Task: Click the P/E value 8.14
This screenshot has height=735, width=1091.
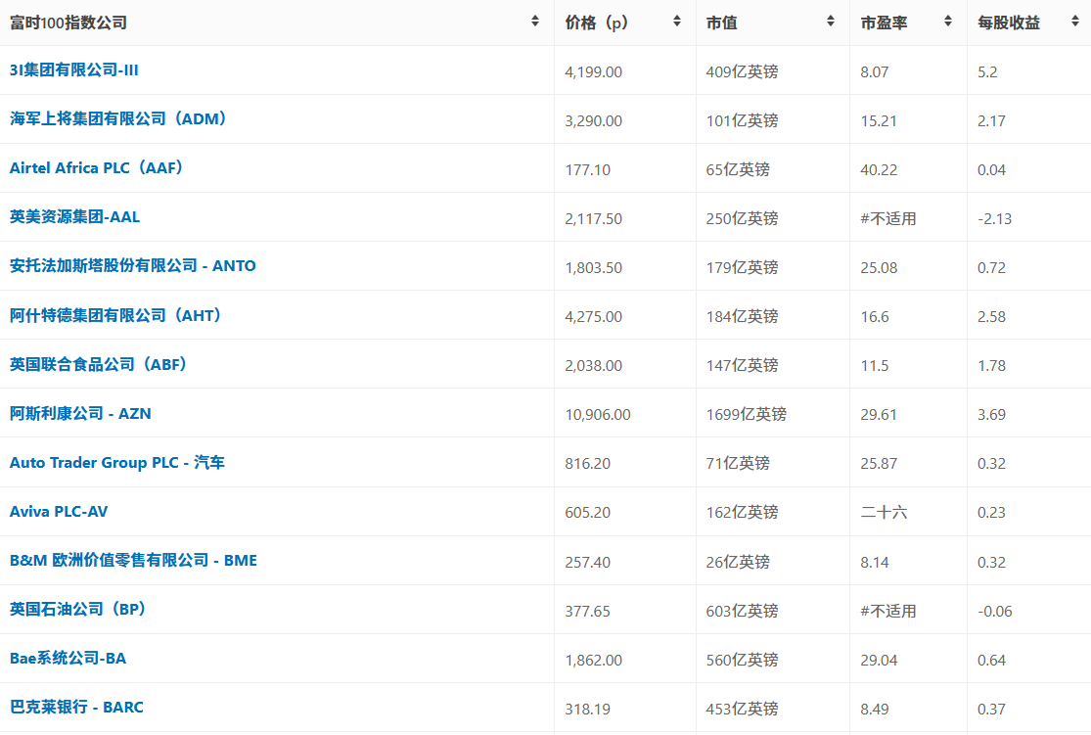Action: tap(875, 562)
